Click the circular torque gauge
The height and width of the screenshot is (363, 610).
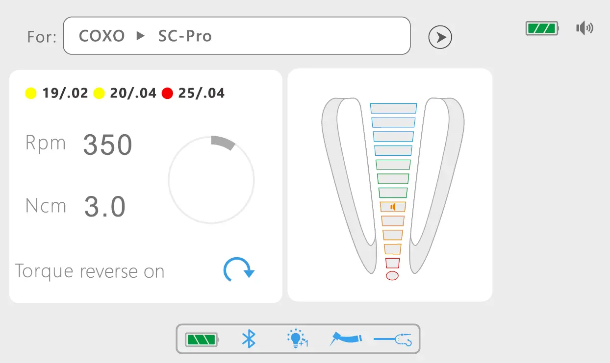pyautogui.click(x=211, y=180)
